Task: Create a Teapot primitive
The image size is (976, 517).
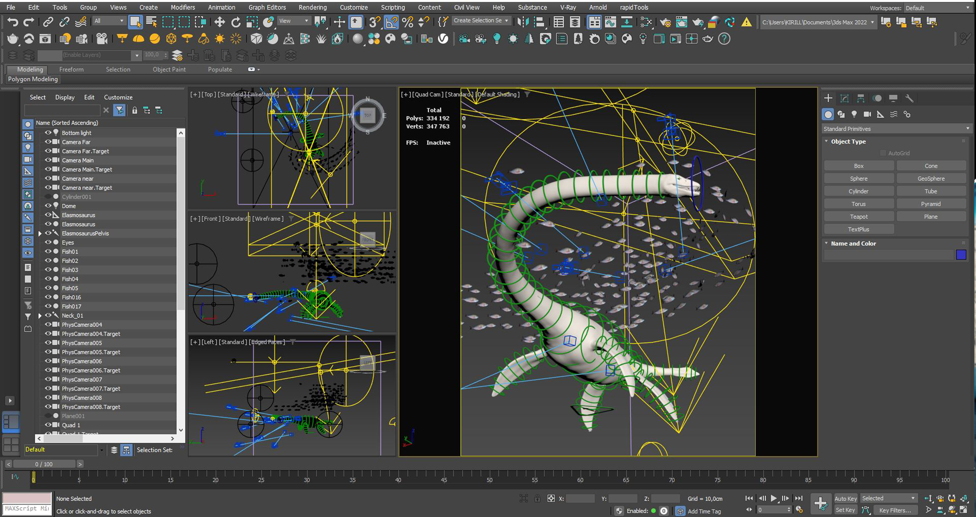Action: tap(858, 217)
